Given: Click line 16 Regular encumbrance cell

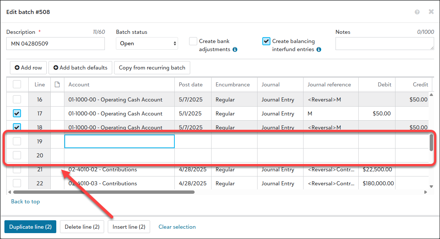Looking at the screenshot, I should [x=234, y=100].
